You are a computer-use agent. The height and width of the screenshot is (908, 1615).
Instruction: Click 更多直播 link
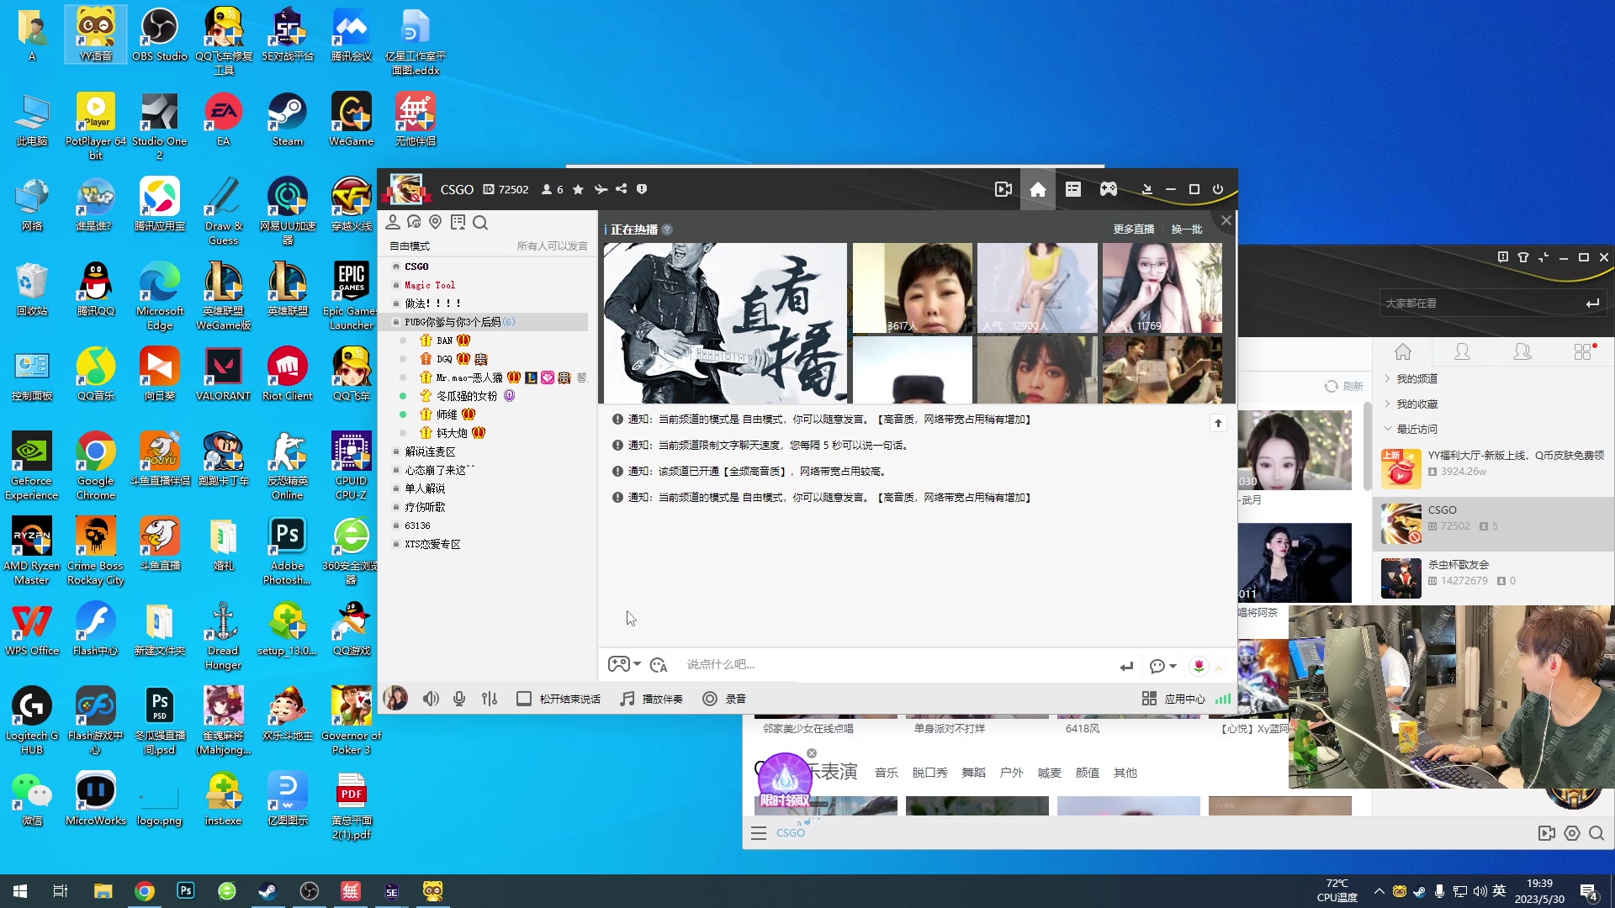1133,230
